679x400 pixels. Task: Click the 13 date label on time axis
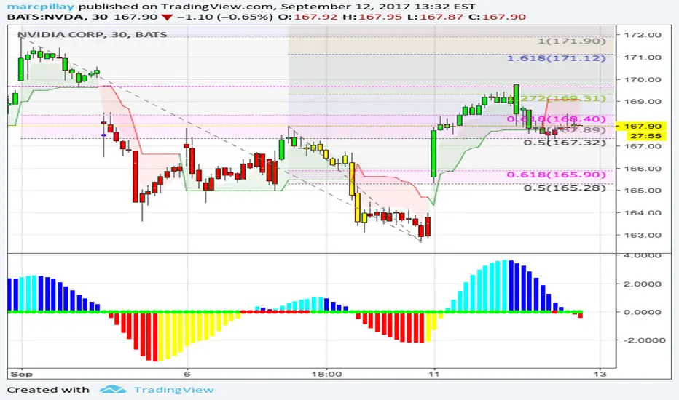pyautogui.click(x=600, y=374)
